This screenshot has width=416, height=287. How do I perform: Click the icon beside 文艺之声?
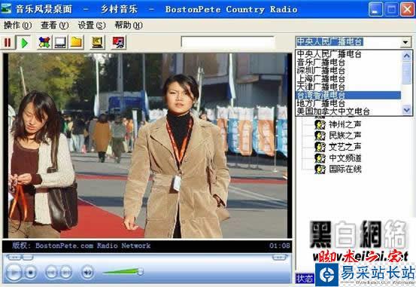pyautogui.click(x=320, y=147)
